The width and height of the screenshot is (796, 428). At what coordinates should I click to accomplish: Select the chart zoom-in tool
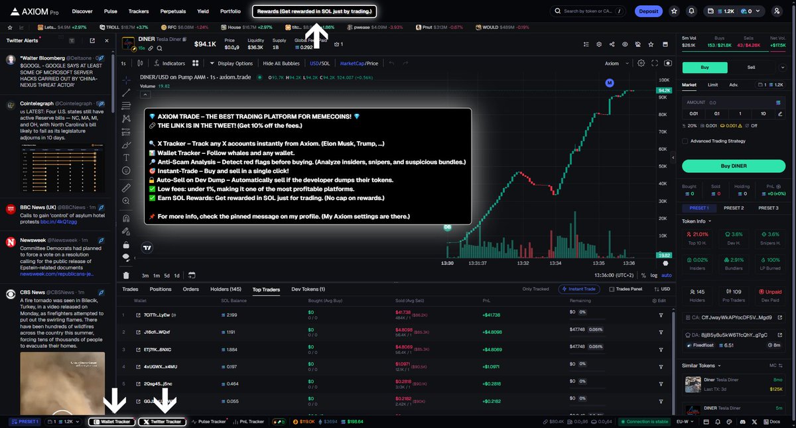pyautogui.click(x=126, y=201)
